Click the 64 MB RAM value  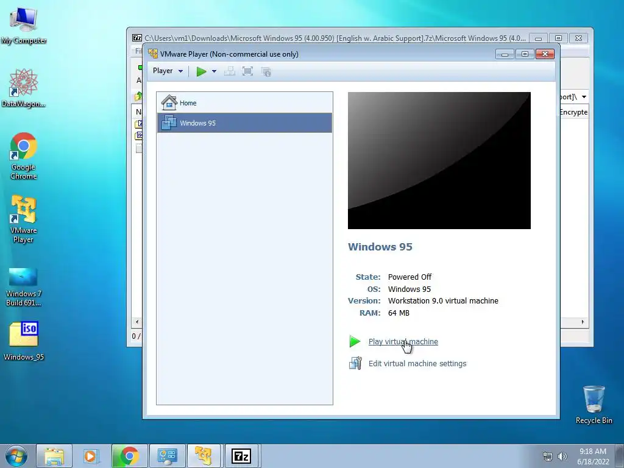coord(399,313)
